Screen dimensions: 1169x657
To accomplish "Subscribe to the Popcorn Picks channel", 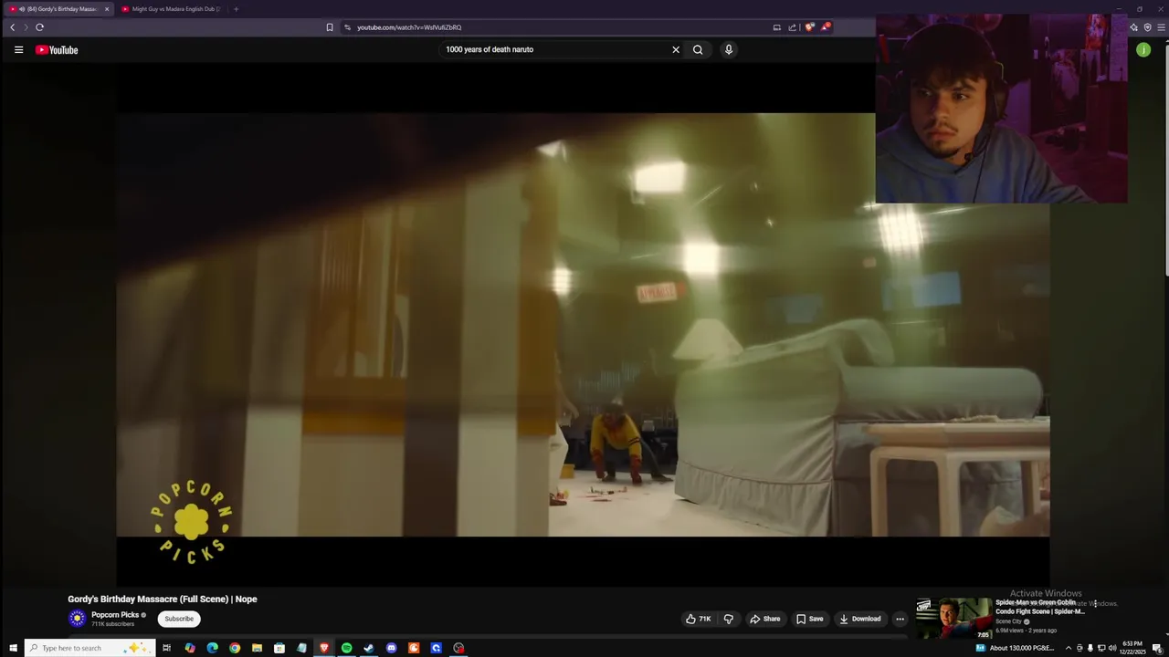I will (179, 619).
